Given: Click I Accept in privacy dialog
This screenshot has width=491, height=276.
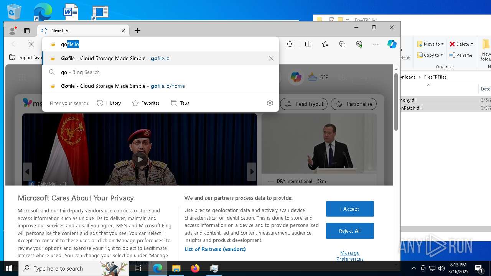Looking at the screenshot, I should click(350, 209).
